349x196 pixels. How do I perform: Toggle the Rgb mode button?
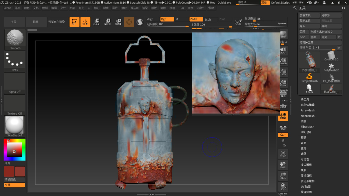tap(167, 19)
